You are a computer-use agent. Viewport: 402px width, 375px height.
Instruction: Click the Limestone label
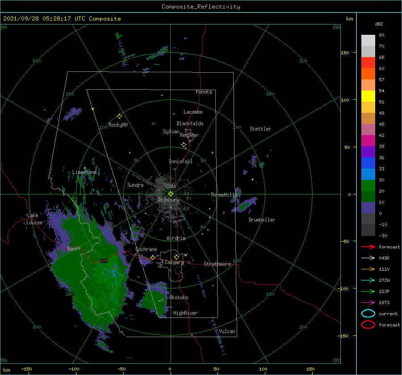pyautogui.click(x=84, y=172)
